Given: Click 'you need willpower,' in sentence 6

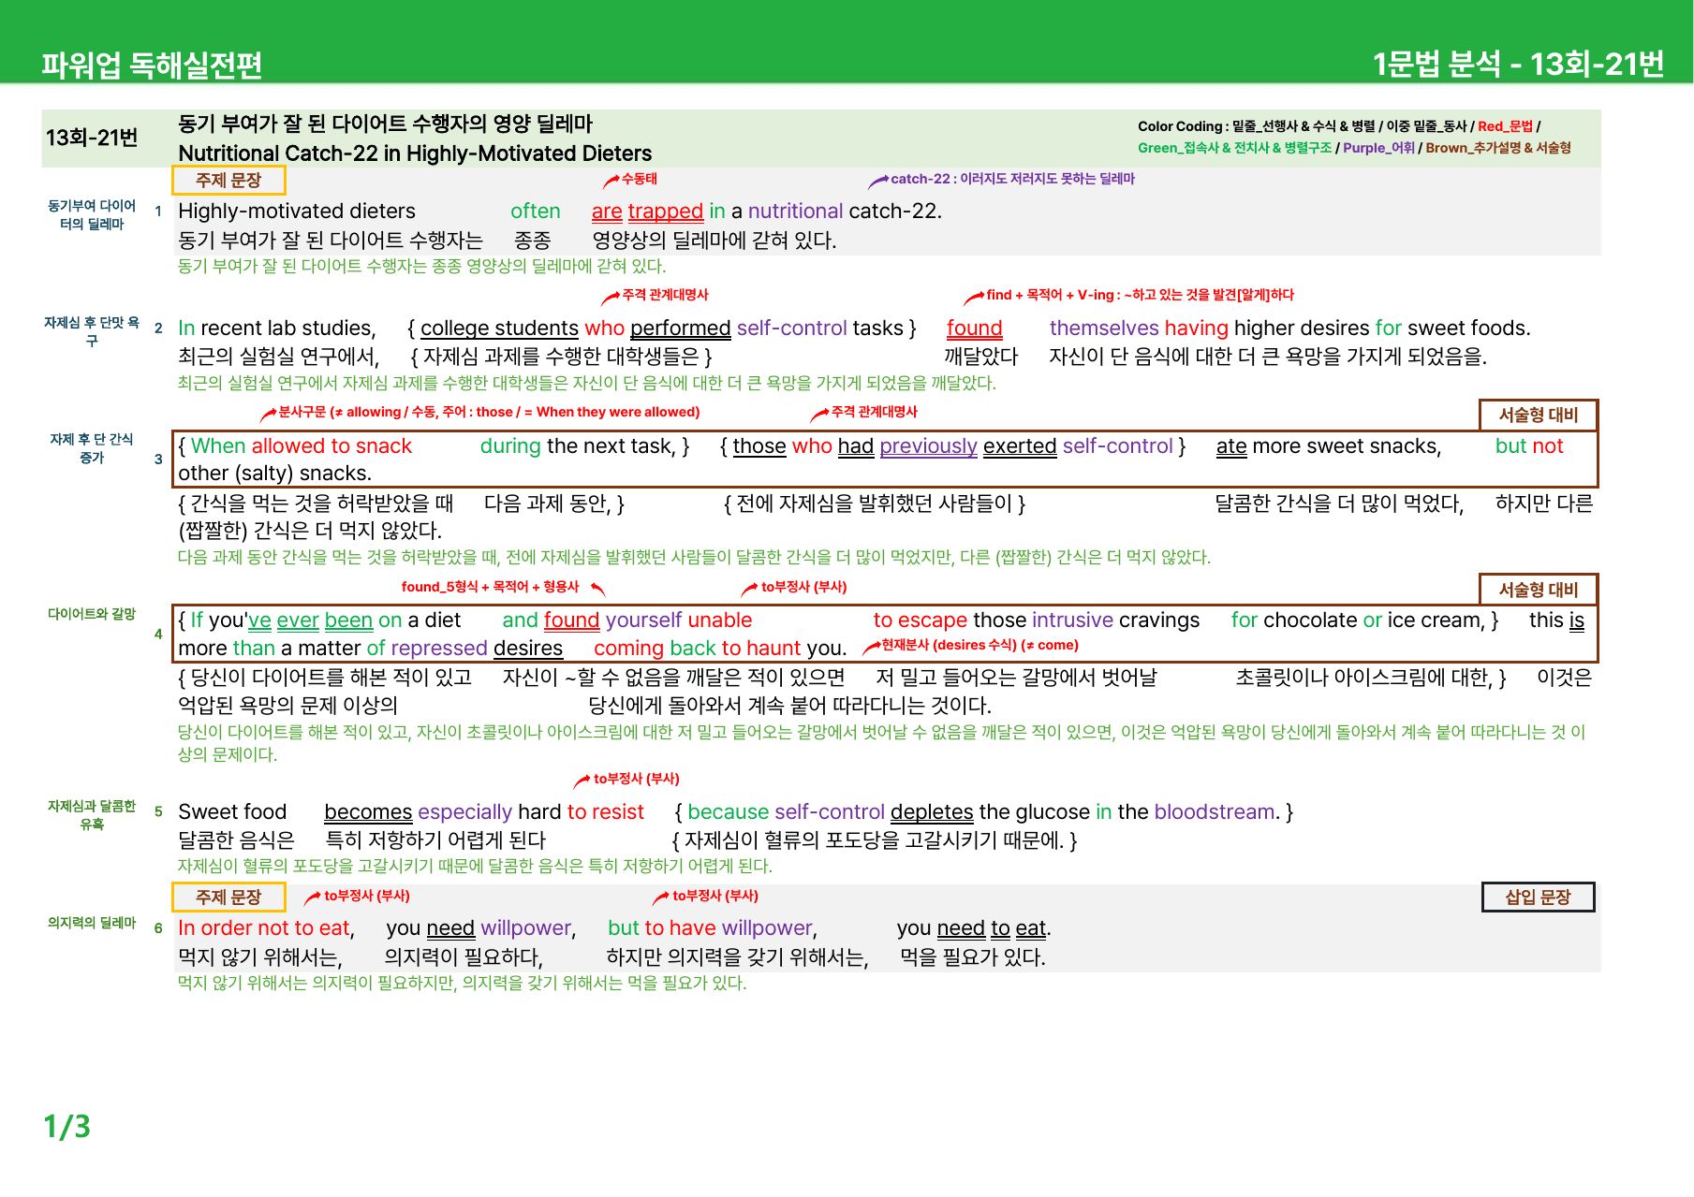Looking at the screenshot, I should point(481,928).
